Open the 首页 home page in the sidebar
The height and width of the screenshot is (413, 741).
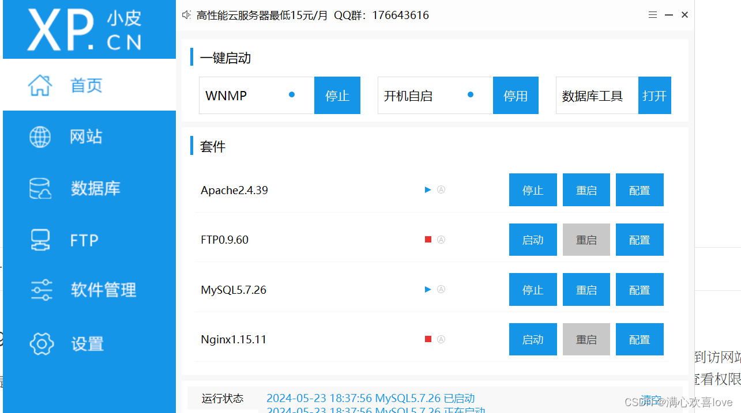pyautogui.click(x=89, y=85)
